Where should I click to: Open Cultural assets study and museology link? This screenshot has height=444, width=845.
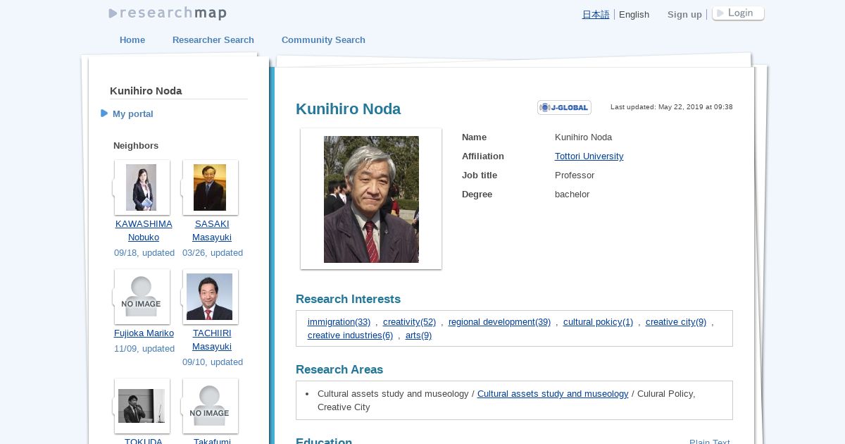click(x=553, y=393)
